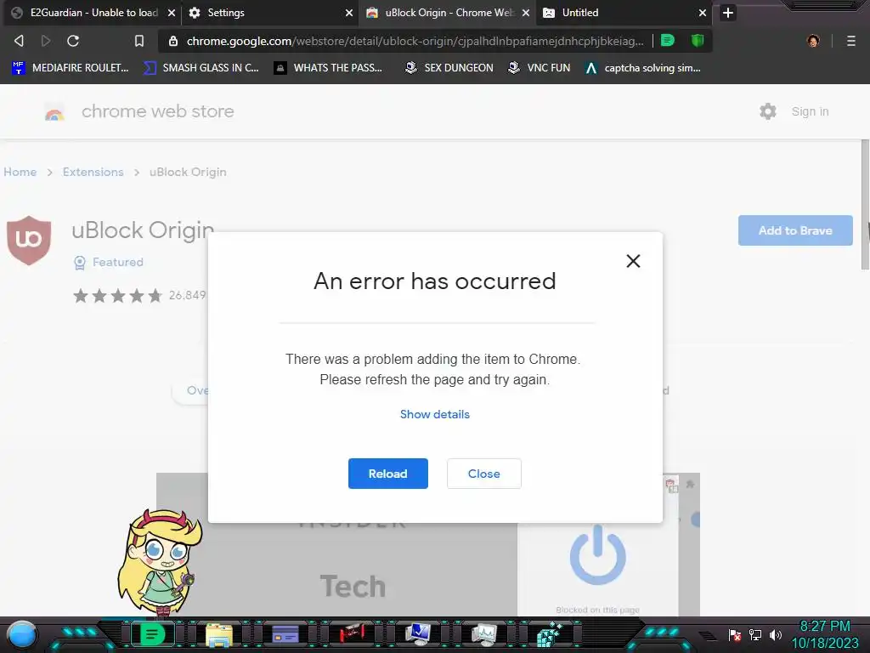Screen dimensions: 870x653
Task: Bookmark this page with the bookmark icon
Action: pyautogui.click(x=139, y=41)
